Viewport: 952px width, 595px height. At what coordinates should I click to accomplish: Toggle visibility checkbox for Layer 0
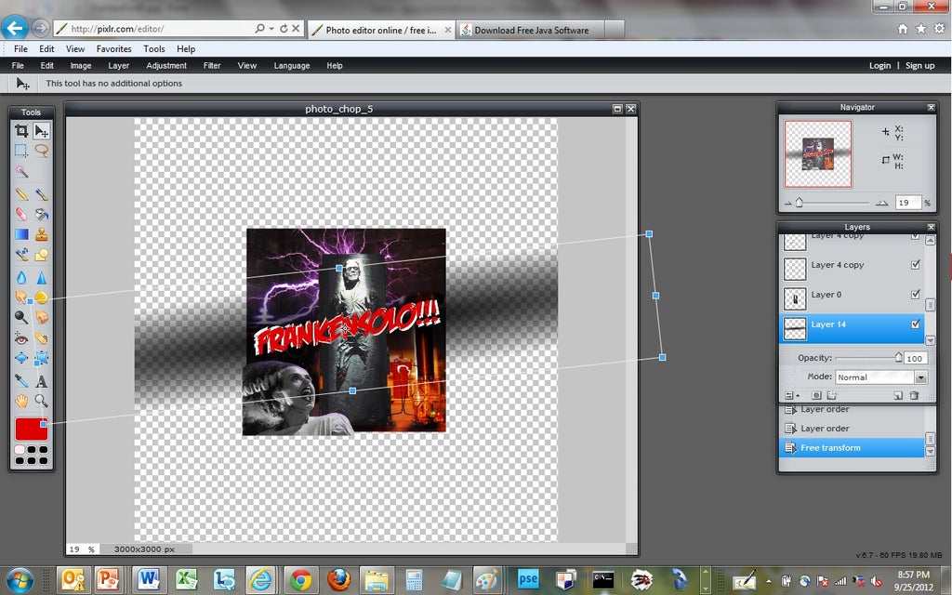(916, 295)
